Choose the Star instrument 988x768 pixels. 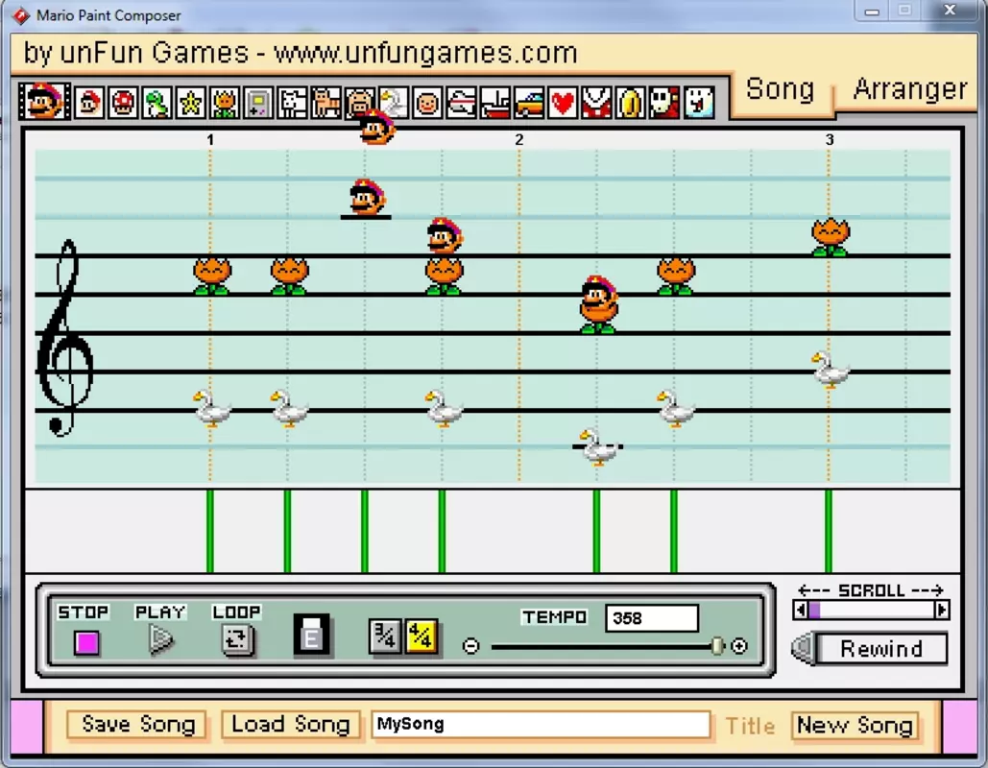[x=191, y=103]
